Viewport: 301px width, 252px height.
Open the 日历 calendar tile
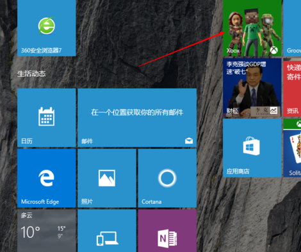(x=47, y=118)
